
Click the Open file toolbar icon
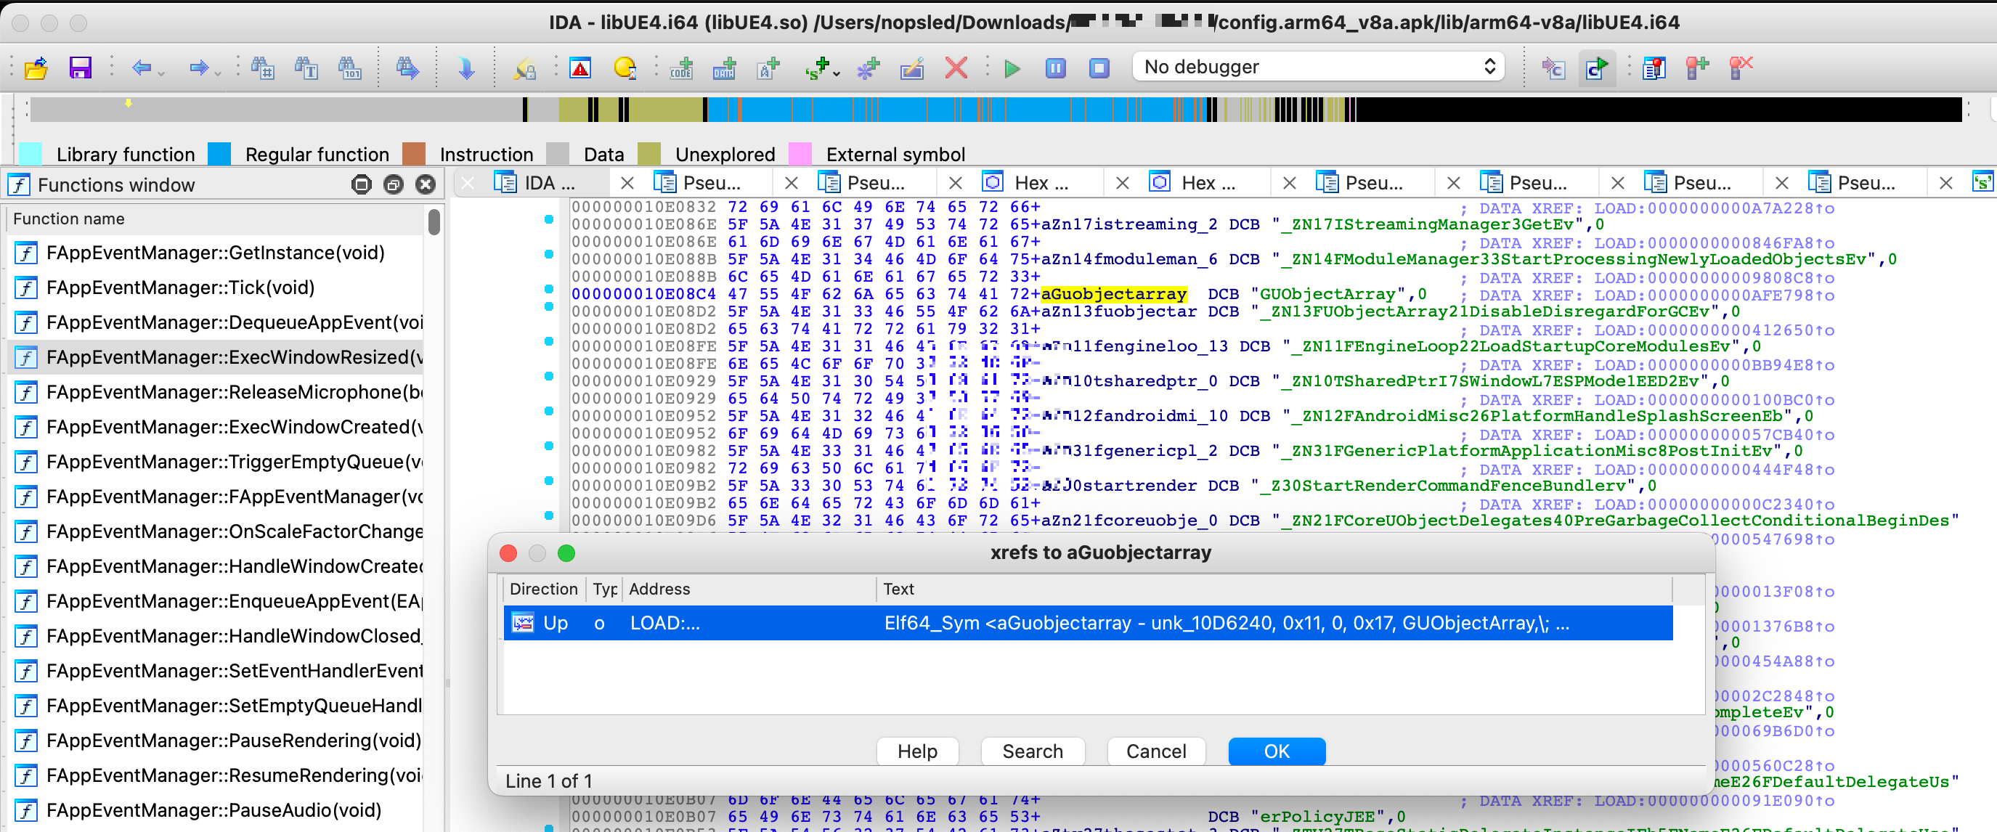pyautogui.click(x=36, y=68)
